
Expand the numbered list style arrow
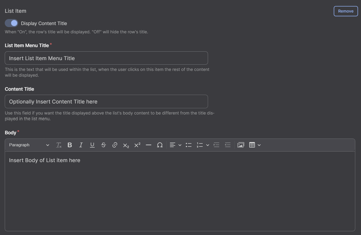207,145
